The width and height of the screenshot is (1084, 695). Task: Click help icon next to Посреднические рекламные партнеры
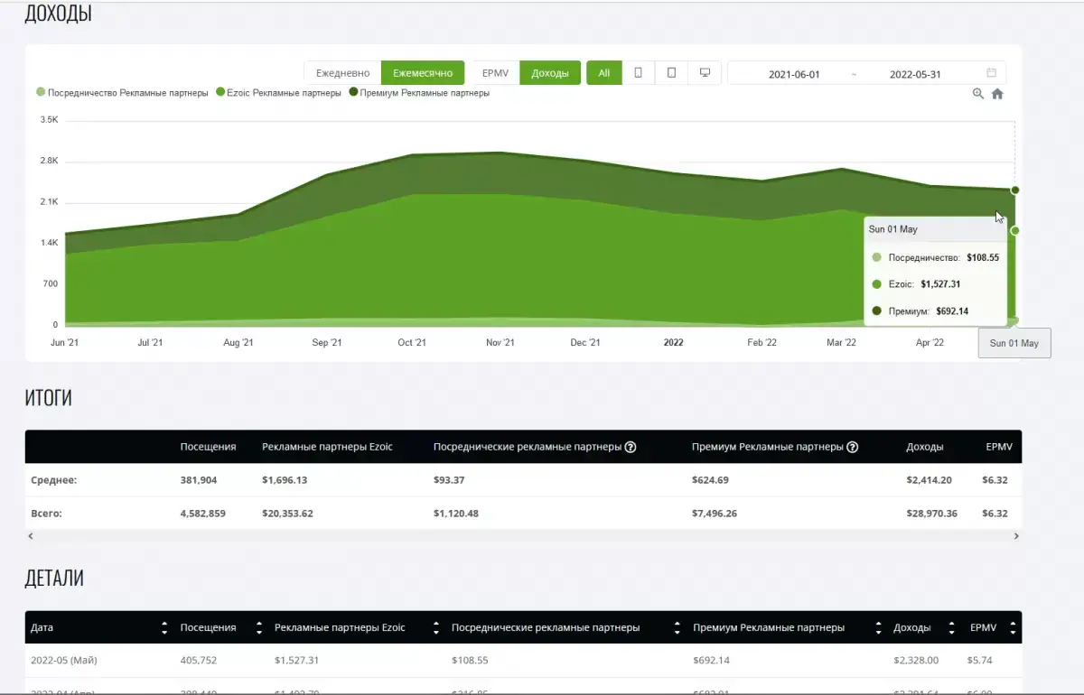631,447
